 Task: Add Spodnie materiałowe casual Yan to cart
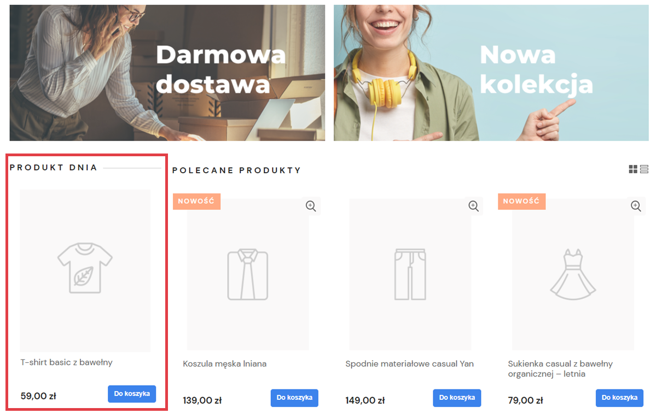point(457,398)
